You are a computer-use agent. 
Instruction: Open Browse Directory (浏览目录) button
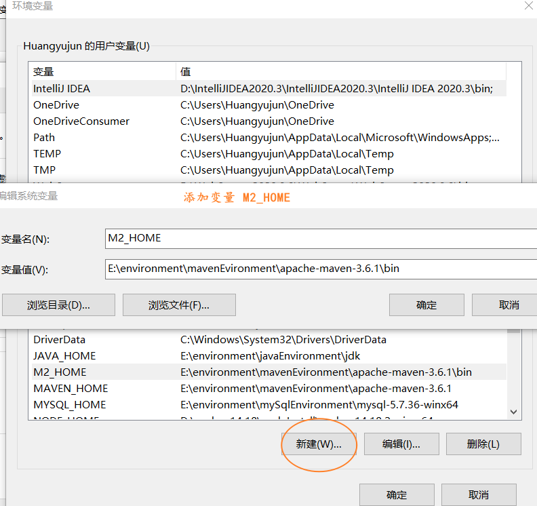point(58,305)
